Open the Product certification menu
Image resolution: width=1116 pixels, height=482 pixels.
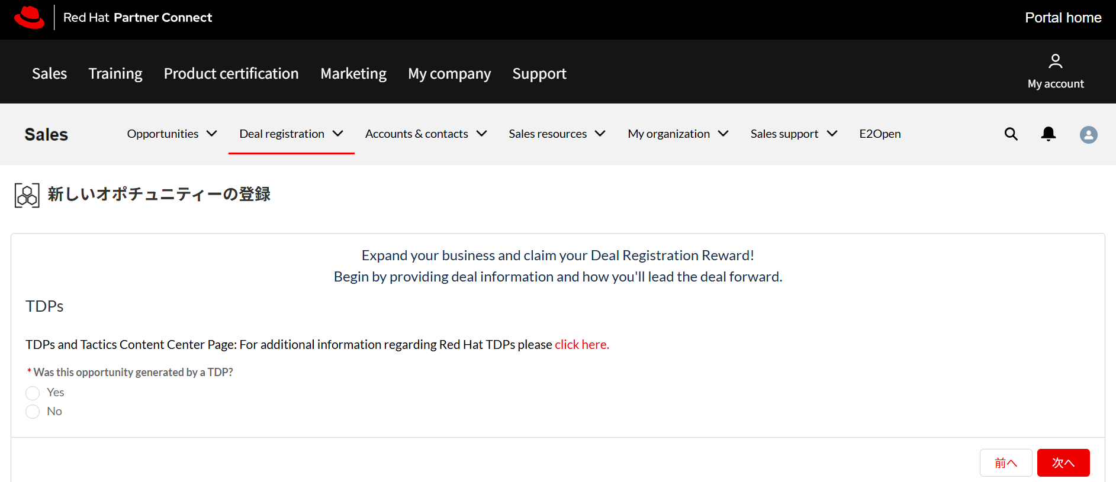[231, 73]
